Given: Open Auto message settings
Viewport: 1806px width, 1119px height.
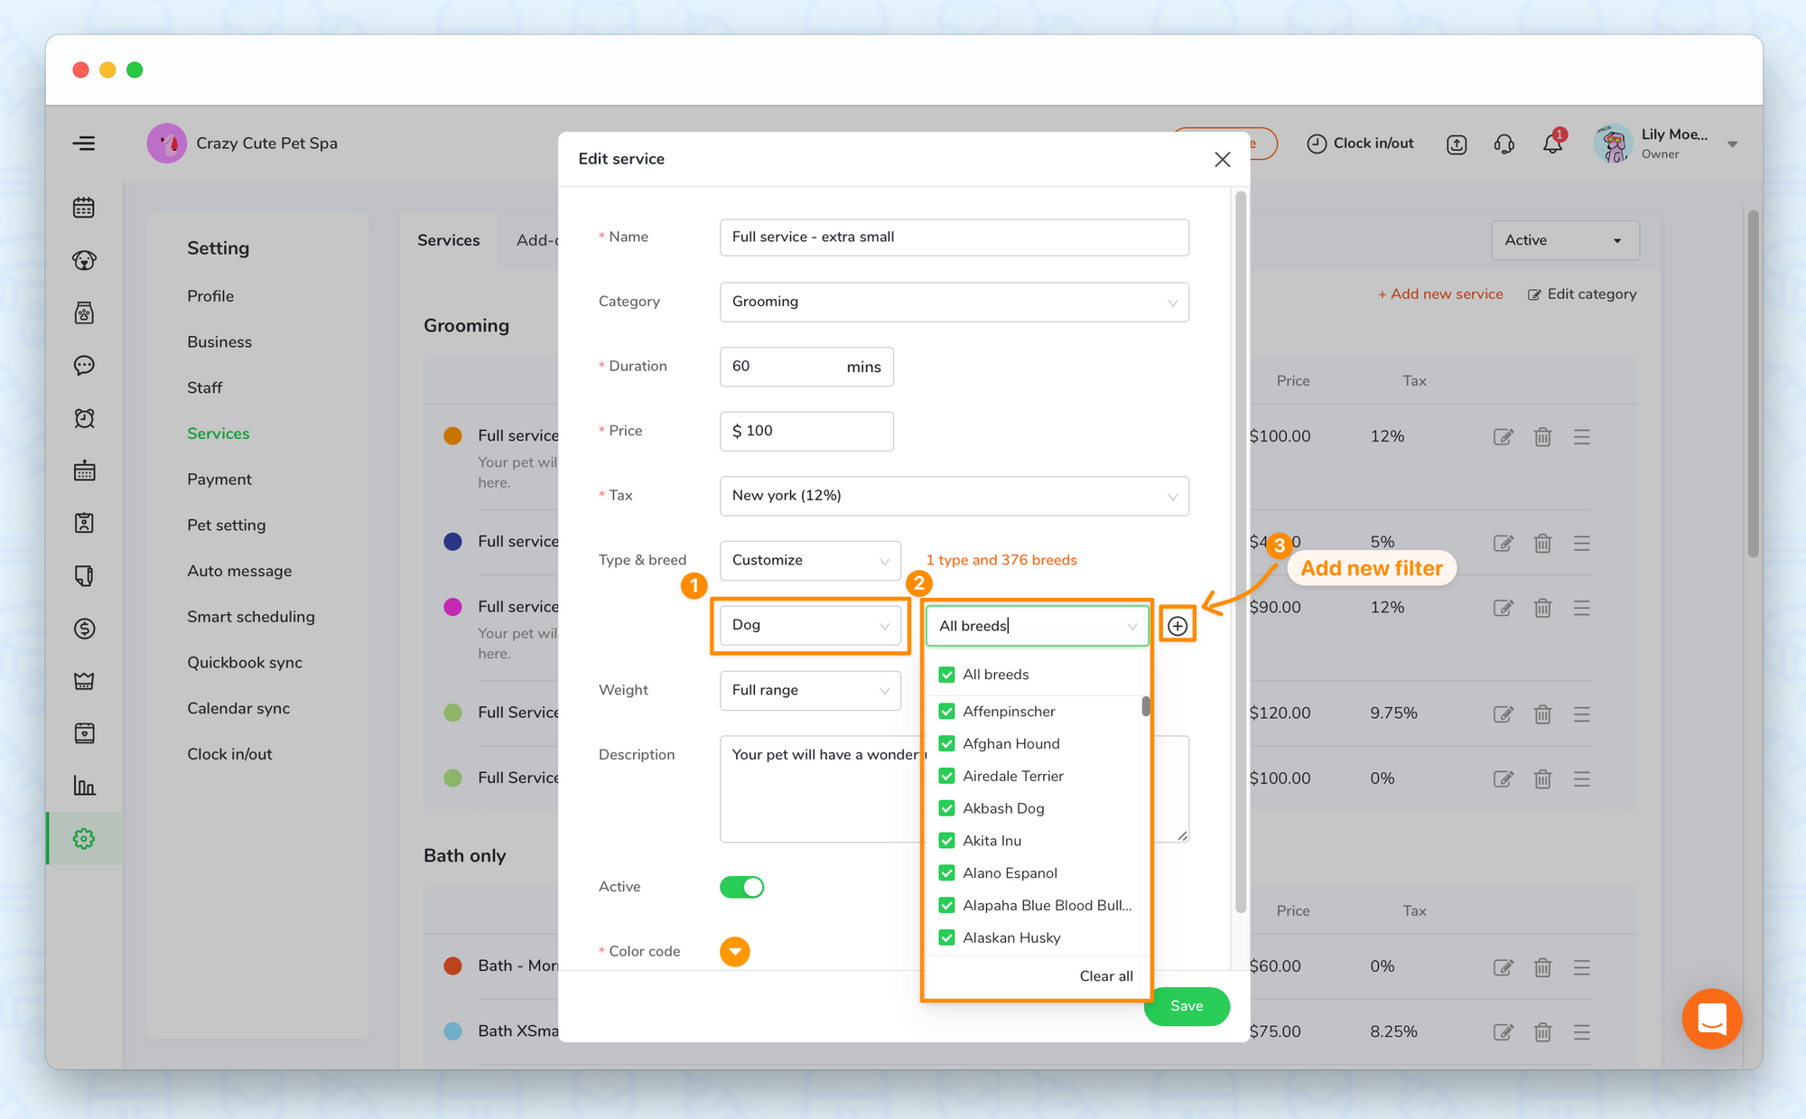Looking at the screenshot, I should point(239,571).
